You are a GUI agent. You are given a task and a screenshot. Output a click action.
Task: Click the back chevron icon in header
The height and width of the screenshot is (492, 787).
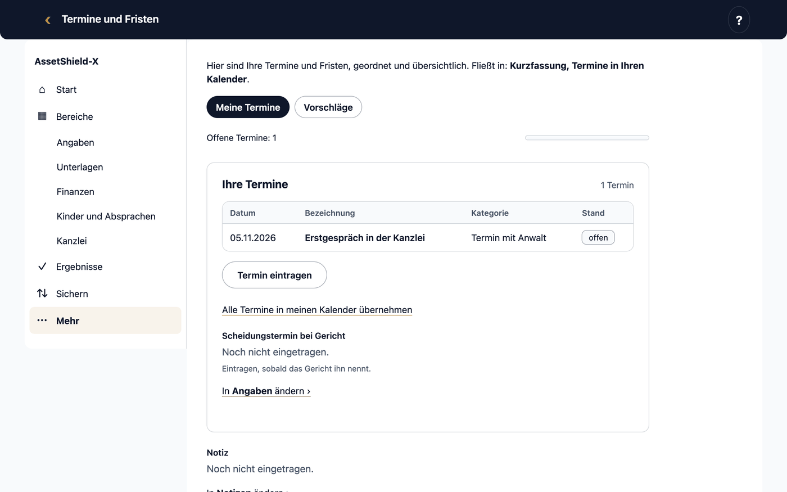(48, 20)
